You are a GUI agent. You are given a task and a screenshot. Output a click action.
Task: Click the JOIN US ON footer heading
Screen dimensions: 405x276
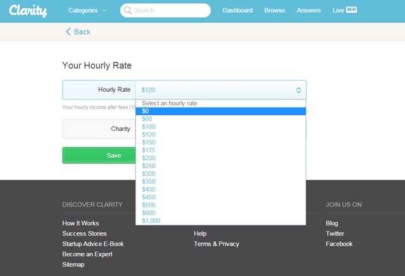pyautogui.click(x=344, y=204)
